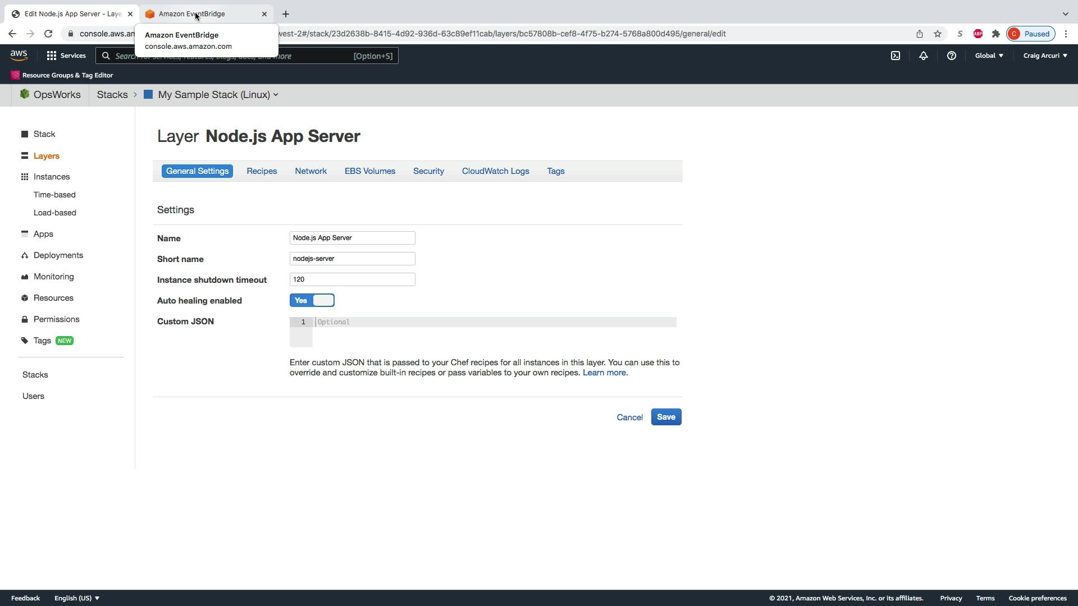Viewport: 1078px width, 606px height.
Task: Click the Learn more link
Action: click(605, 373)
